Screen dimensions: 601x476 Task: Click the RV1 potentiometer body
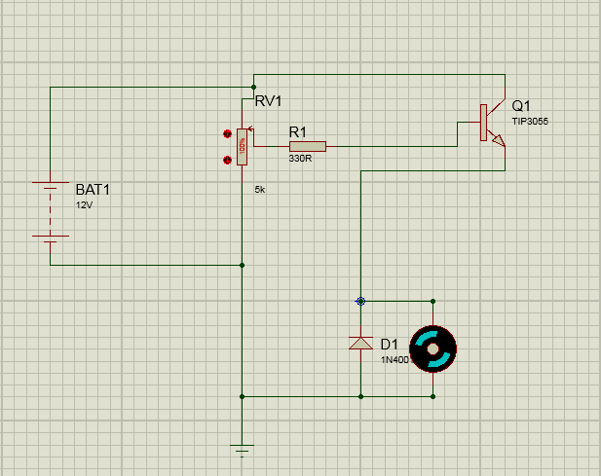click(242, 147)
